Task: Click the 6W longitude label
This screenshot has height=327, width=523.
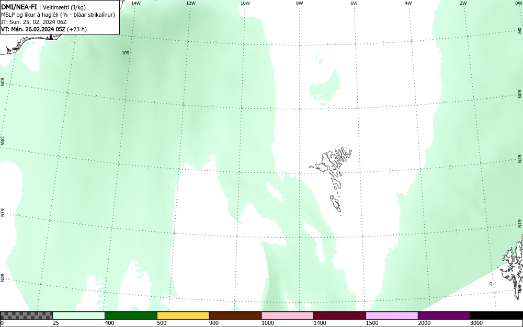Action: click(x=354, y=3)
